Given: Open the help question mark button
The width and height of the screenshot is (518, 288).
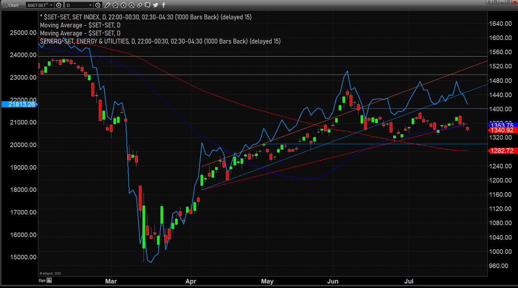Looking at the screenshot, I should pos(489,2).
